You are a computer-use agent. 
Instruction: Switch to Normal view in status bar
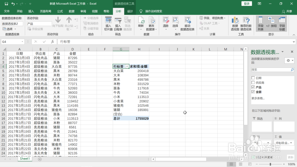[x=231, y=164]
